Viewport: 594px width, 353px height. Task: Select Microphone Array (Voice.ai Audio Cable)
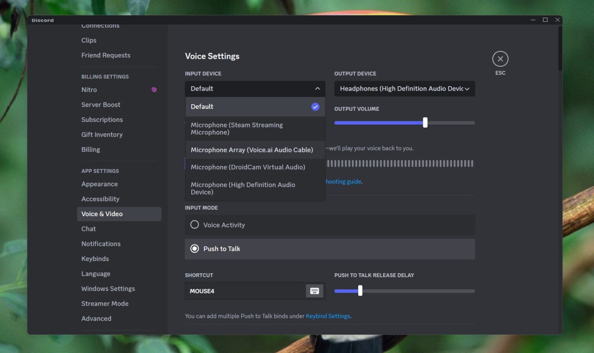[x=252, y=150]
